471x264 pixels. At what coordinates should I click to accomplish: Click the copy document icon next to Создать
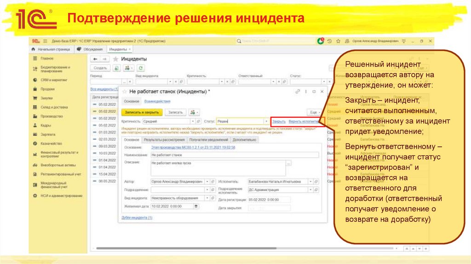point(116,68)
